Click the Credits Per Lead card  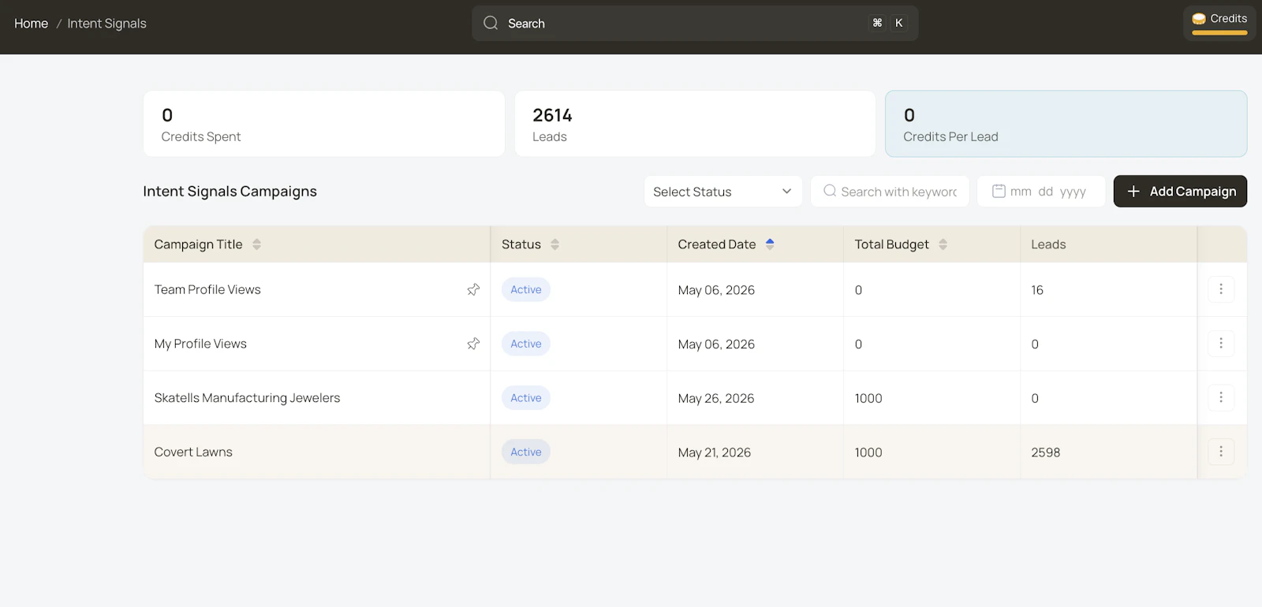[1066, 124]
